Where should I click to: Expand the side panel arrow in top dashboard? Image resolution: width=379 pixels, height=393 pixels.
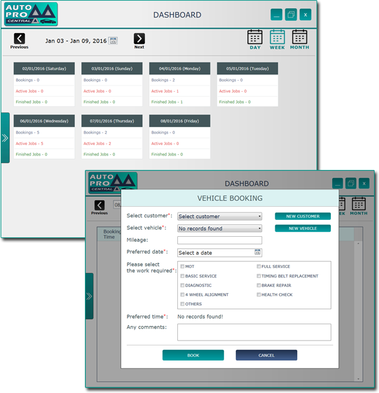(x=5, y=138)
